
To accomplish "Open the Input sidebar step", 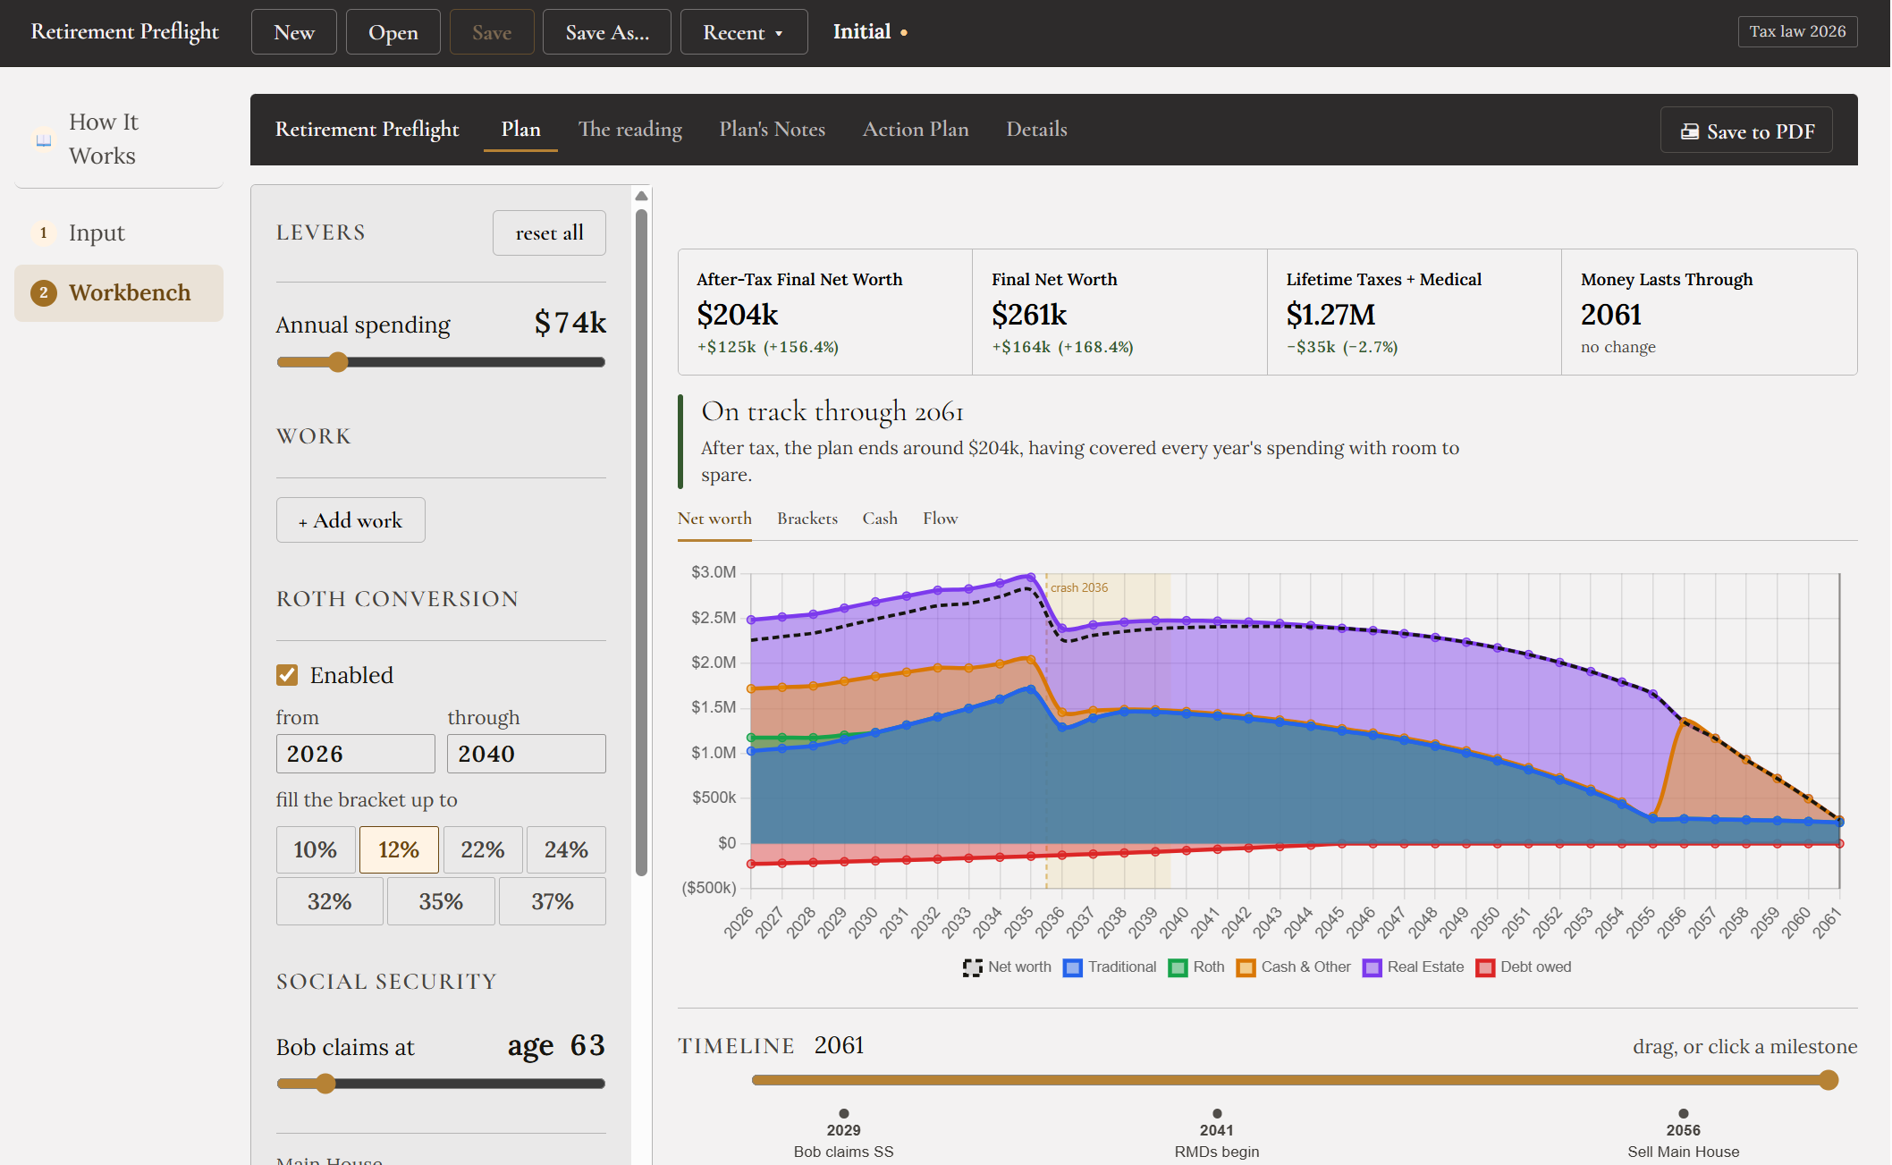I will [119, 232].
